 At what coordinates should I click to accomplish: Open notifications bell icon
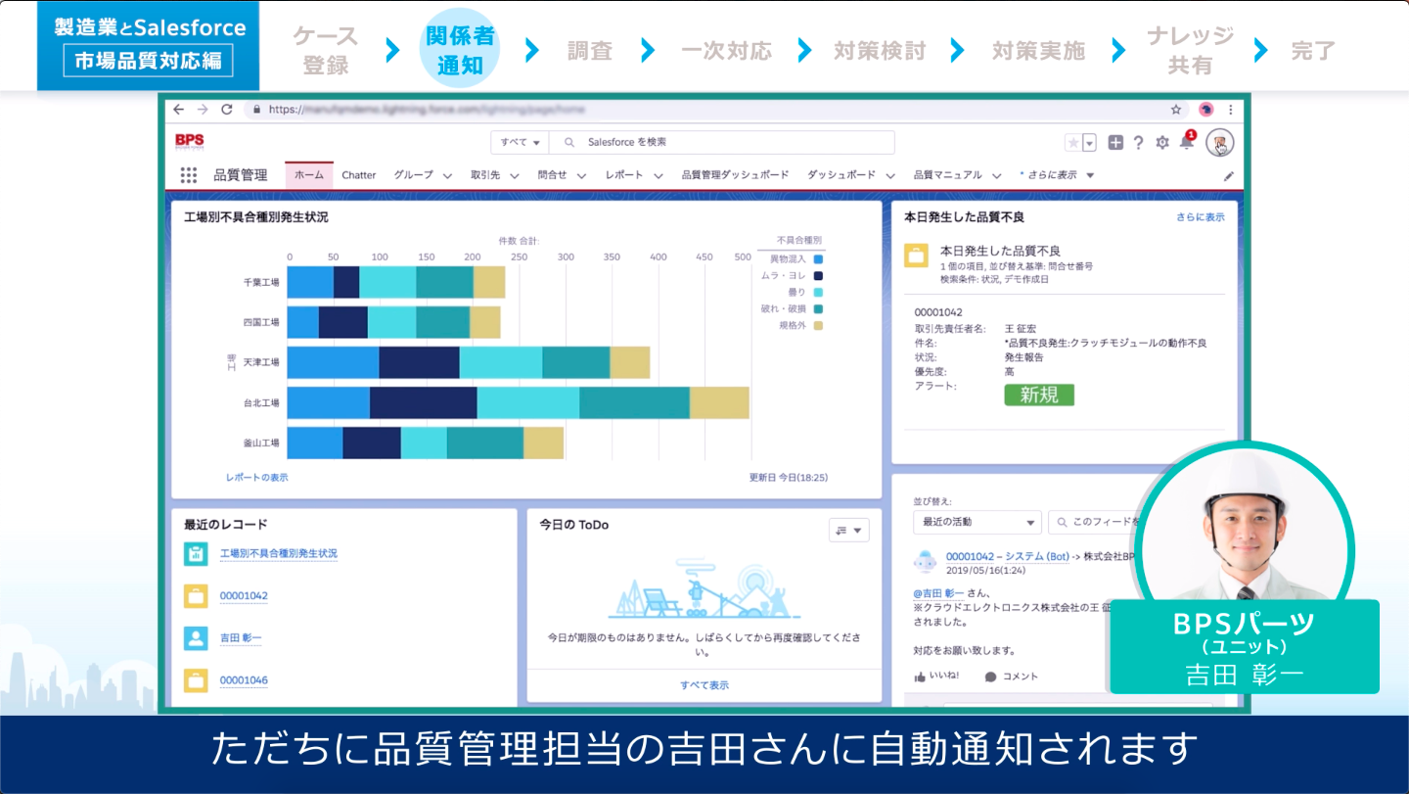[1186, 143]
